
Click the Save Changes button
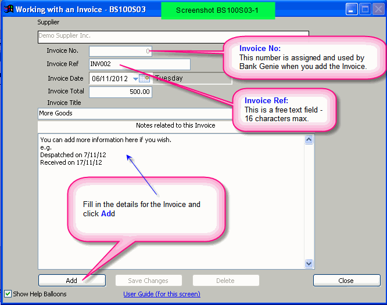point(148,281)
